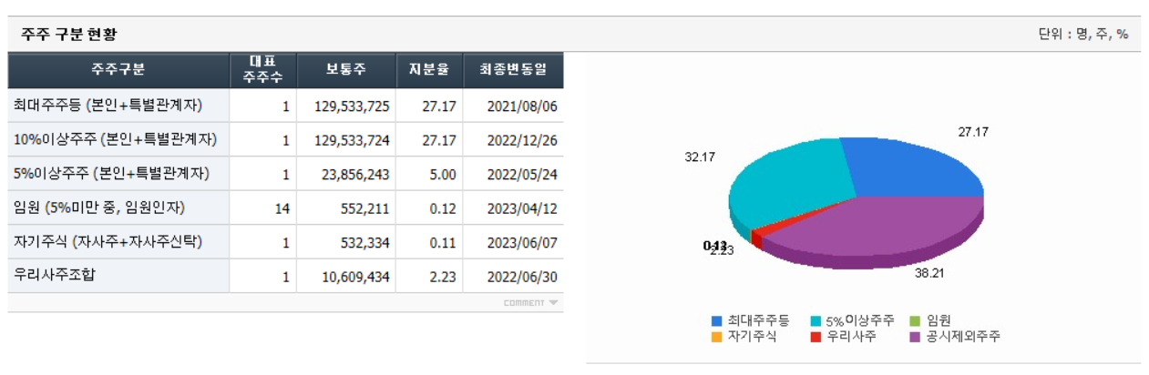The image size is (1149, 375).
Task: Click share count 129,533,725
Action: [352, 106]
